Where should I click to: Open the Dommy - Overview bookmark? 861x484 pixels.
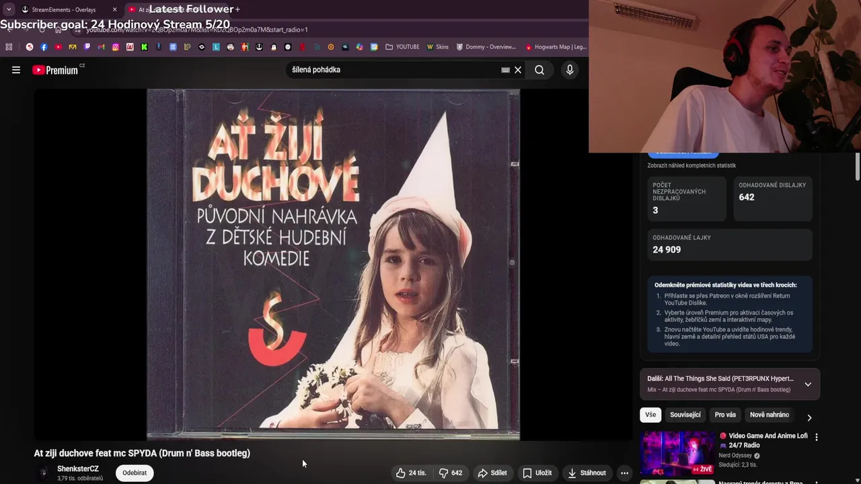click(486, 47)
